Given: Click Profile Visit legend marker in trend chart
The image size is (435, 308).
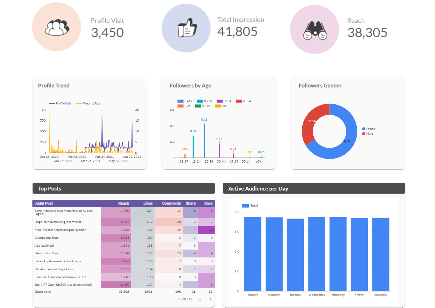Looking at the screenshot, I should click(52, 104).
